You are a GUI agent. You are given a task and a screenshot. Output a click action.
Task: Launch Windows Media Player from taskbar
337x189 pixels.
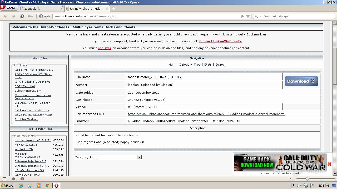(x=39, y=186)
